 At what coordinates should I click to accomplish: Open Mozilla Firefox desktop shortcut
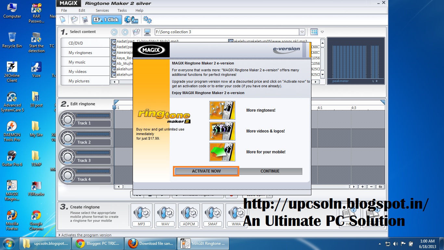pyautogui.click(x=12, y=220)
